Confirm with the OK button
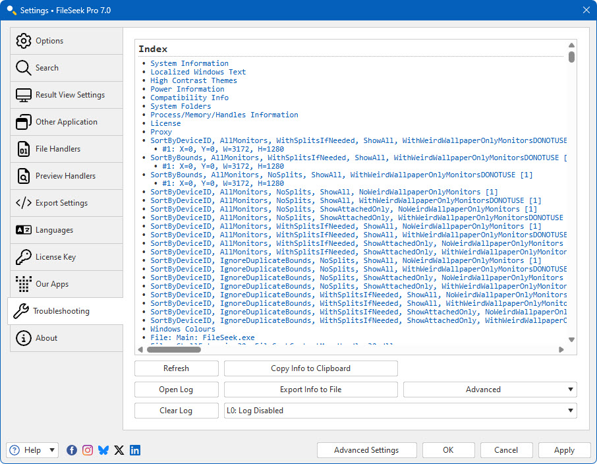The width and height of the screenshot is (597, 464). pos(448,450)
